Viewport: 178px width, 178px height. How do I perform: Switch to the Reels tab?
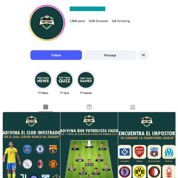pyautogui.click(x=89, y=107)
